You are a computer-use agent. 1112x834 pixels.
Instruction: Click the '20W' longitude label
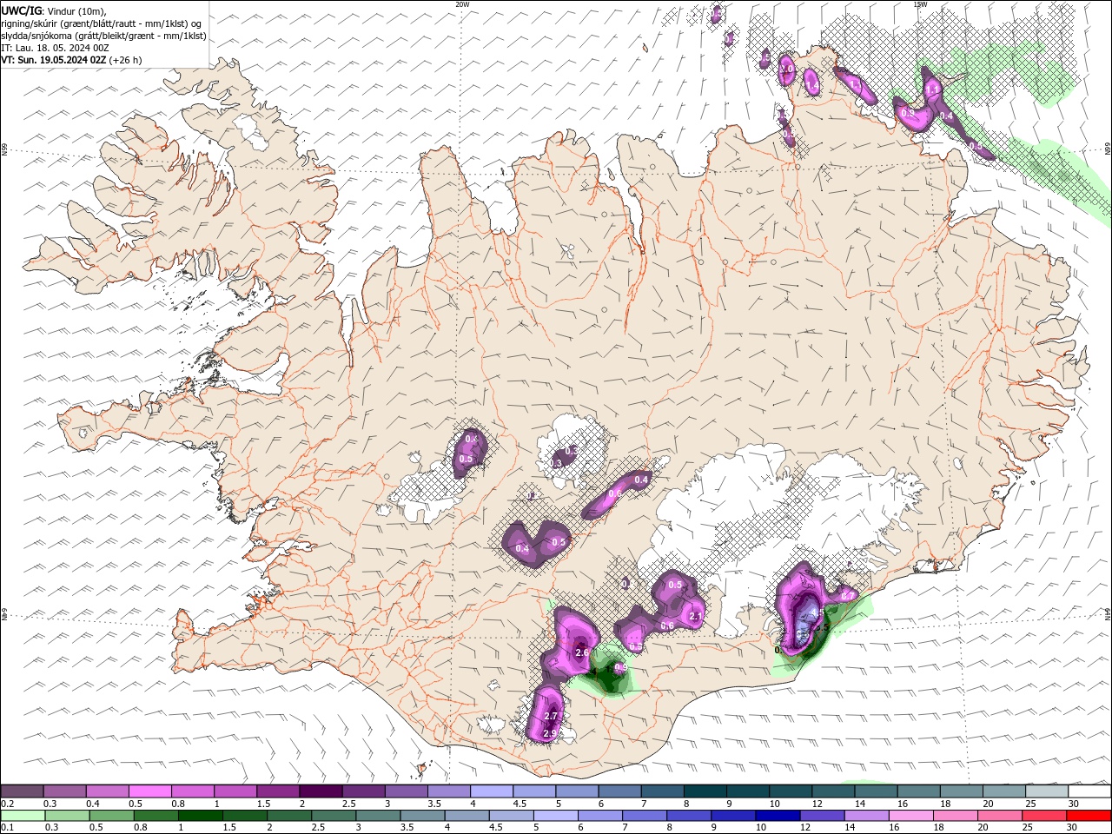462,4
